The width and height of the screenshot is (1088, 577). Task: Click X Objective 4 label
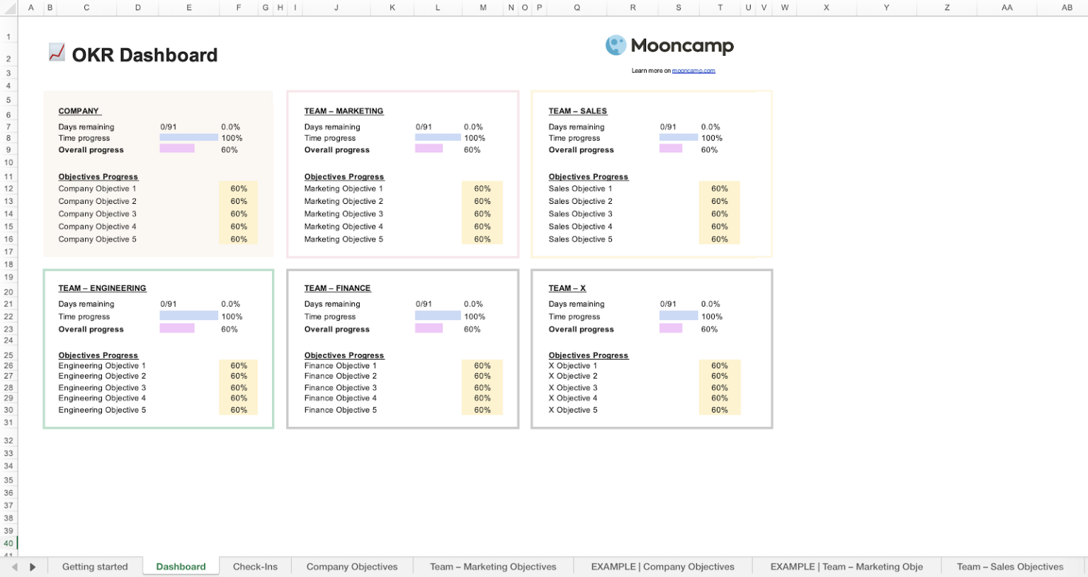(573, 399)
